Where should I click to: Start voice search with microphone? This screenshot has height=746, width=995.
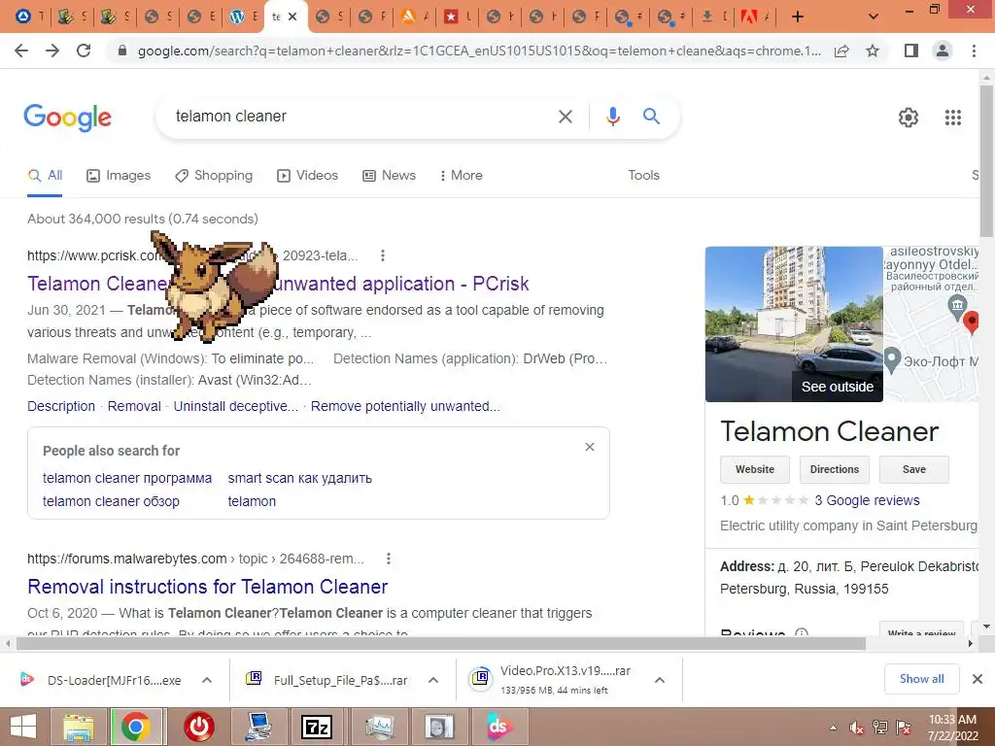pos(612,117)
